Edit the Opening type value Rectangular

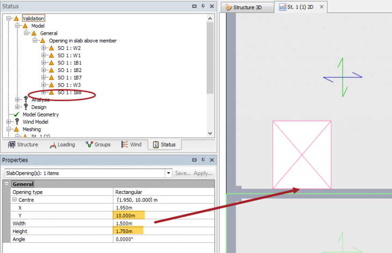(x=164, y=192)
